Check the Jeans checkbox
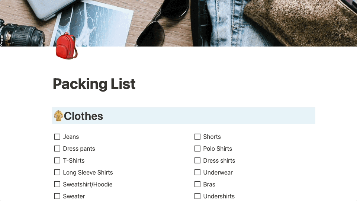 tap(57, 137)
